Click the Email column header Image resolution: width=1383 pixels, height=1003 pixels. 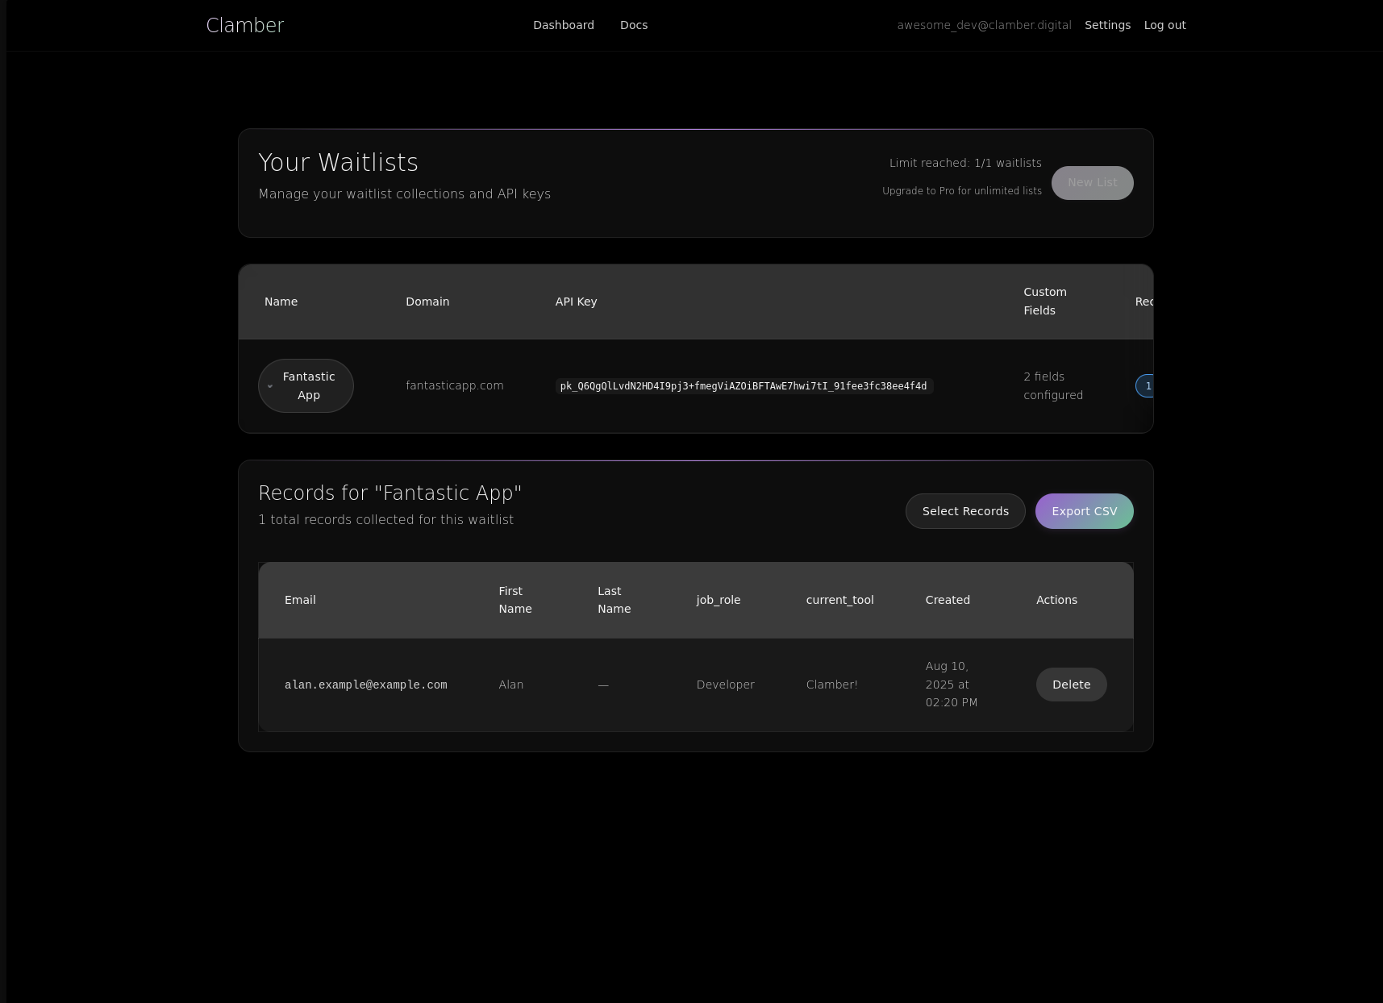pyautogui.click(x=300, y=600)
